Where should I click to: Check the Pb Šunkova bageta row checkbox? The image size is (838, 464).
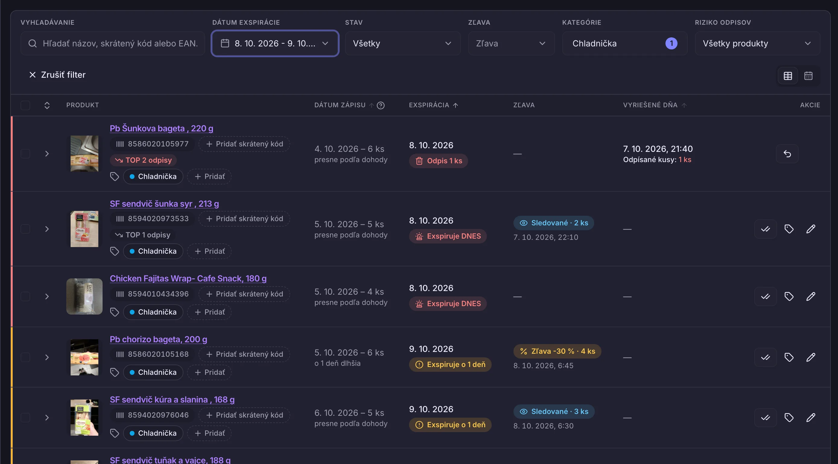[25, 153]
